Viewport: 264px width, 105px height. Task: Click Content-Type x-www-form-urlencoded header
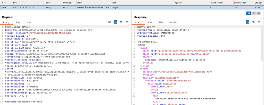[x=38, y=57]
